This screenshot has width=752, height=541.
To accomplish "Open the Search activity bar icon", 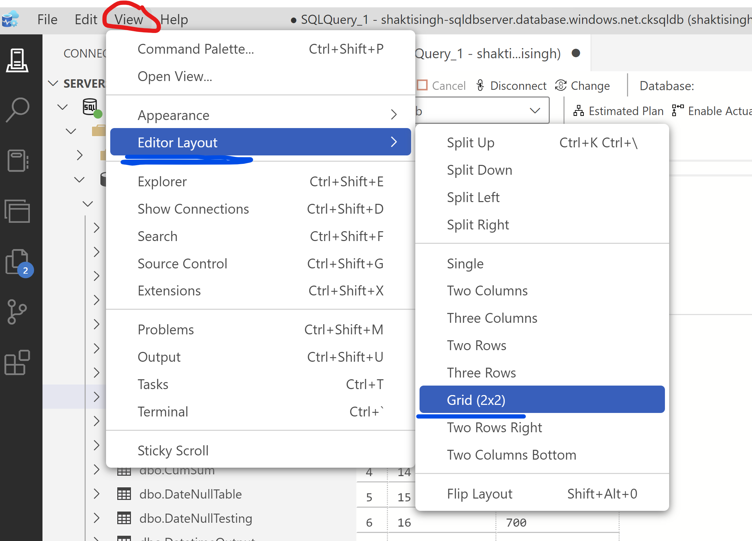I will (x=17, y=110).
